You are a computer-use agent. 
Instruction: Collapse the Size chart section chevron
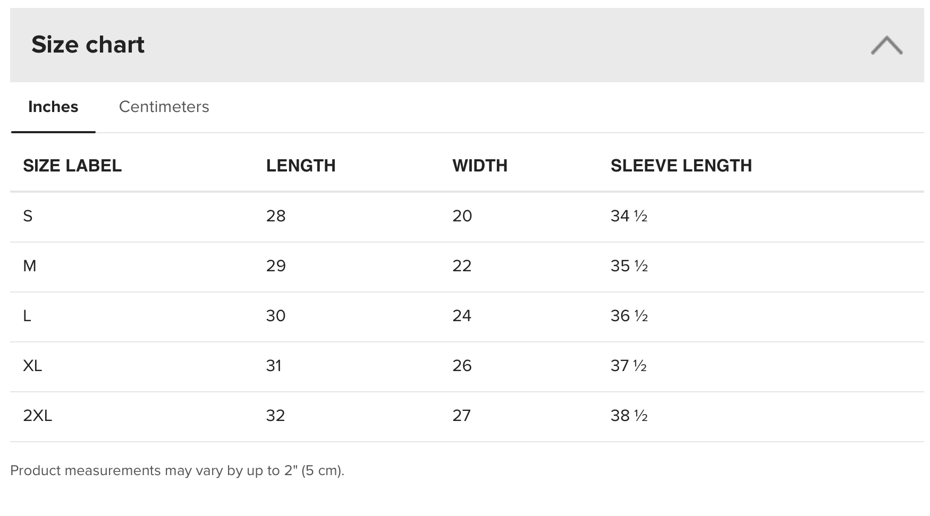tap(886, 45)
